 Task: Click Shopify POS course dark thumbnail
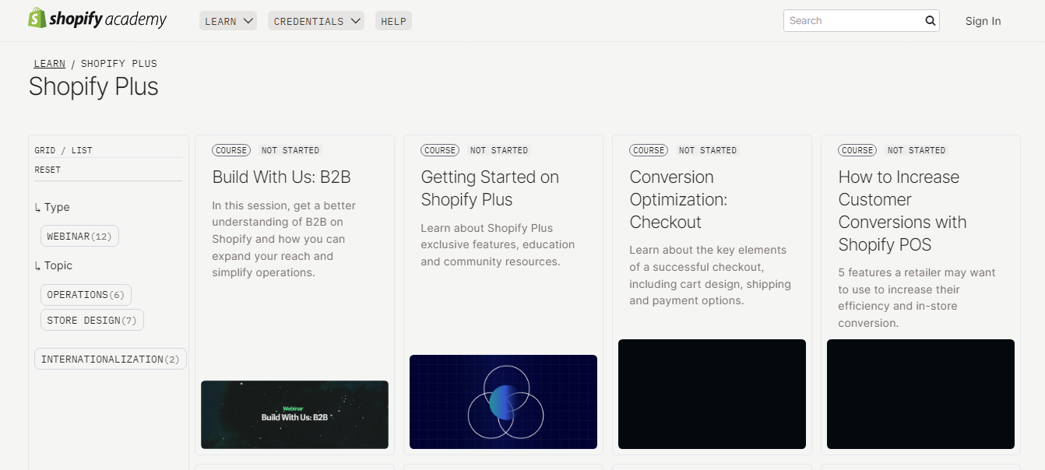(920, 394)
